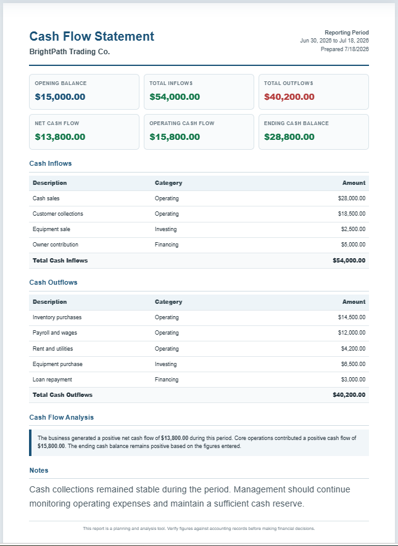This screenshot has height=546, width=398.
Task: Click the $5,000.00 owner contribution amount
Action: [x=353, y=245]
